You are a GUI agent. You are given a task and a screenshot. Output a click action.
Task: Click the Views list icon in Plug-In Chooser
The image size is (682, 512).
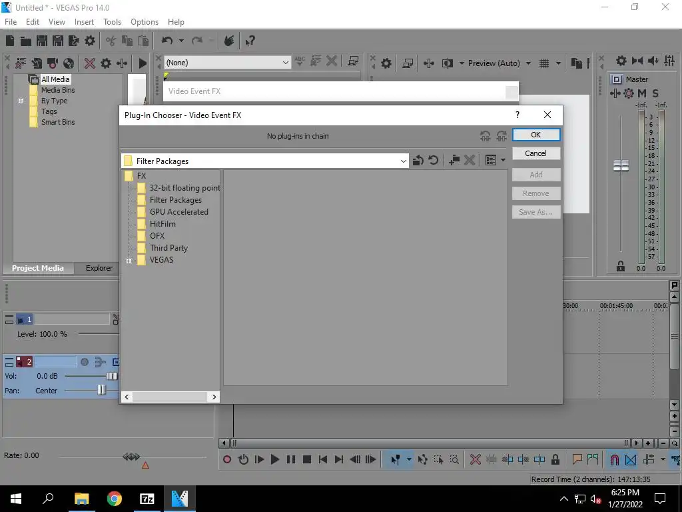[491, 160]
